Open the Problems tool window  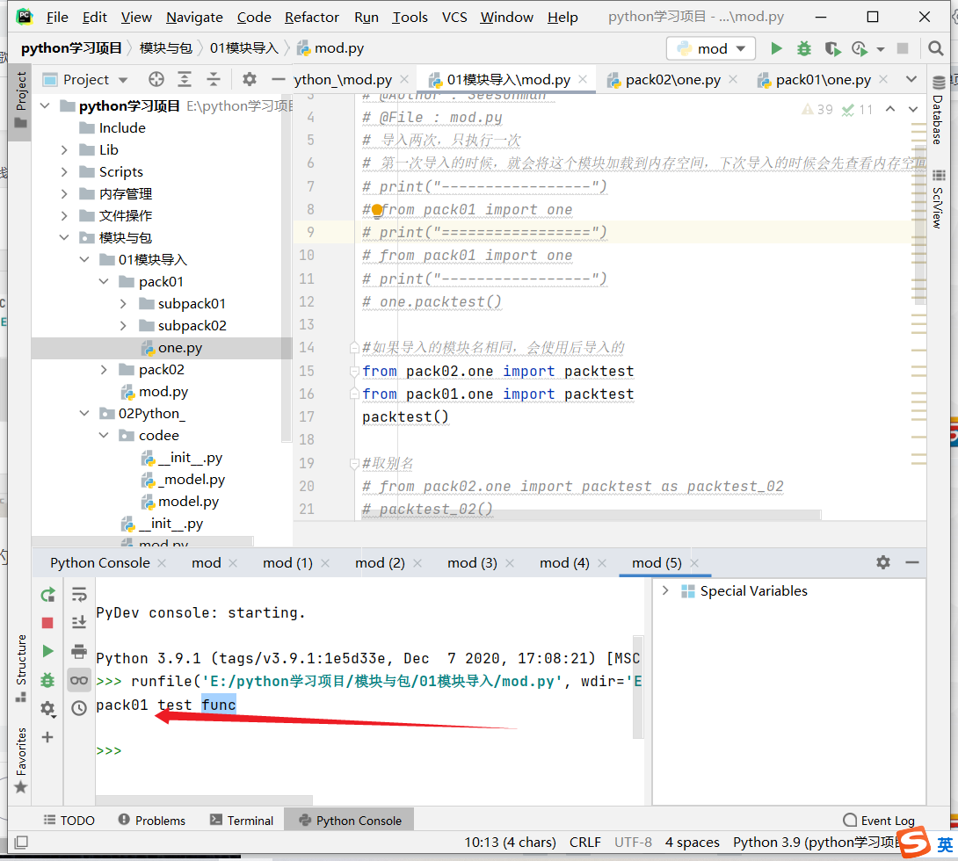pyautogui.click(x=151, y=820)
